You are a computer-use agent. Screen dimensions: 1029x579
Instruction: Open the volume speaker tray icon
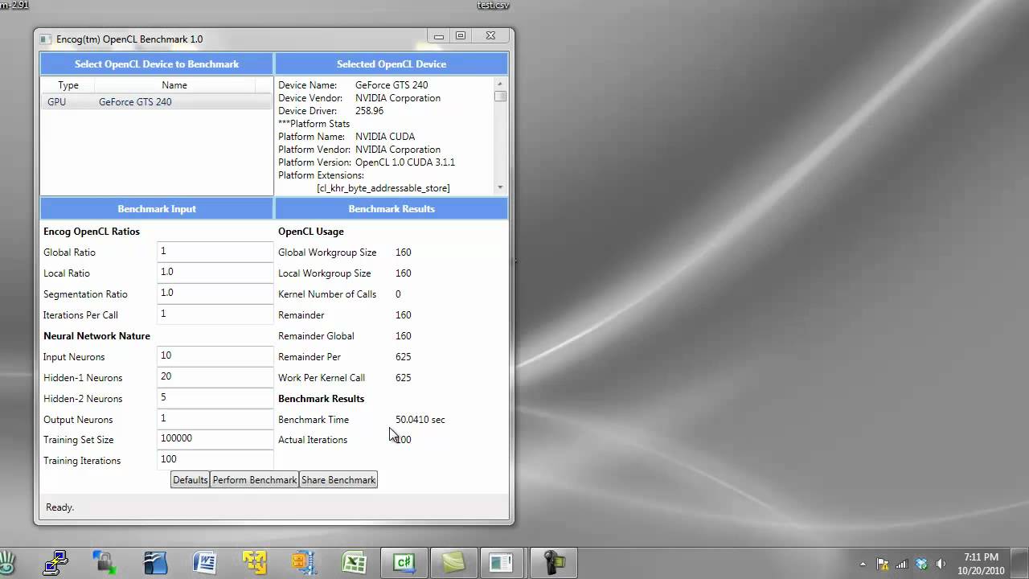(941, 564)
